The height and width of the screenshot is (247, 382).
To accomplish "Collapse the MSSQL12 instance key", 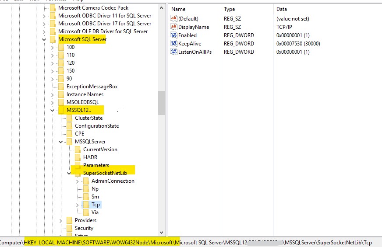I will tap(52, 110).
